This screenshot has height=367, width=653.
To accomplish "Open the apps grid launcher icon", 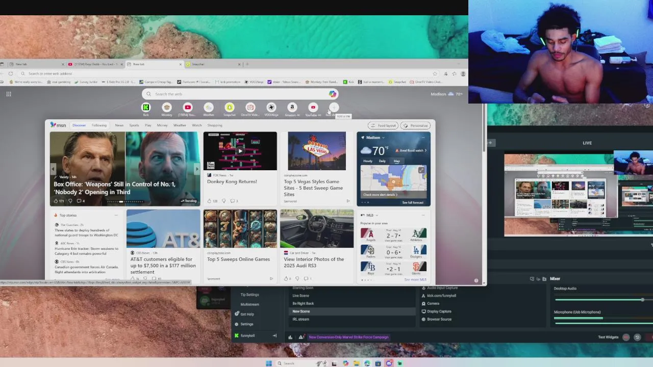I will (x=9, y=94).
